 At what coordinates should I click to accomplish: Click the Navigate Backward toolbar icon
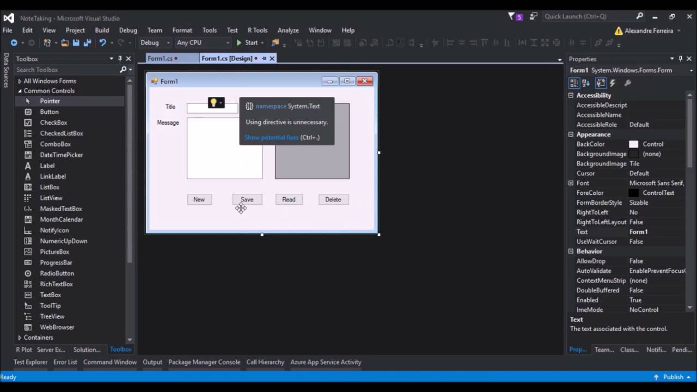[x=14, y=42]
